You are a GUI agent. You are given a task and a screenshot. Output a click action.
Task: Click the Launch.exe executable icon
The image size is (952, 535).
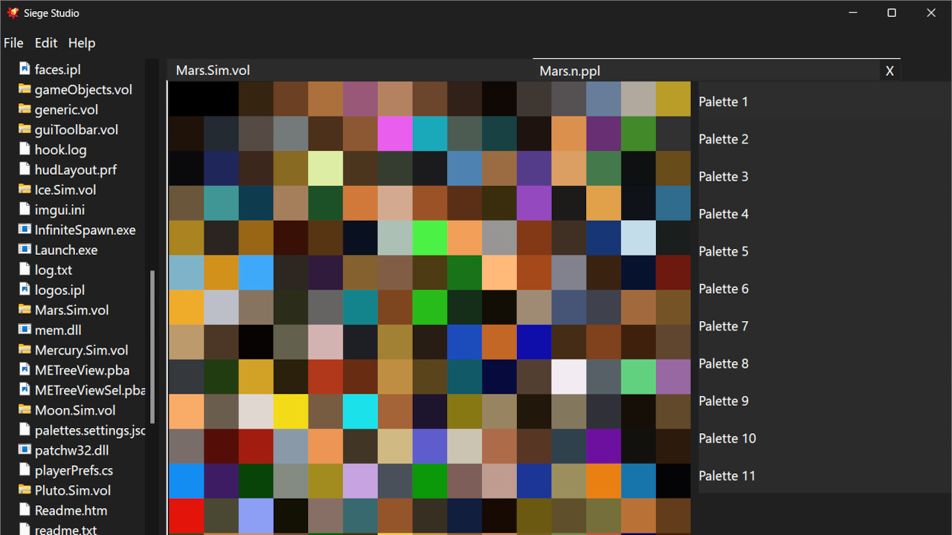25,250
